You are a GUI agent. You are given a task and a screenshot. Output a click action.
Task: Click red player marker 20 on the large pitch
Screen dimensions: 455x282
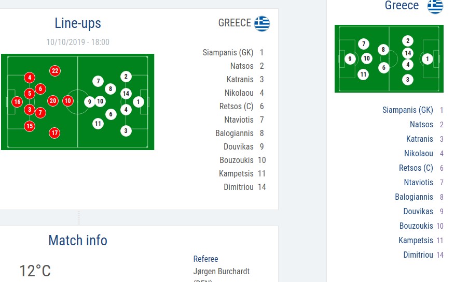[x=52, y=101]
